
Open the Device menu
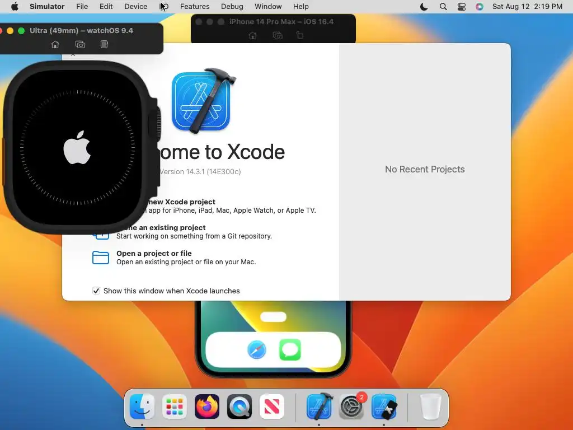(135, 7)
